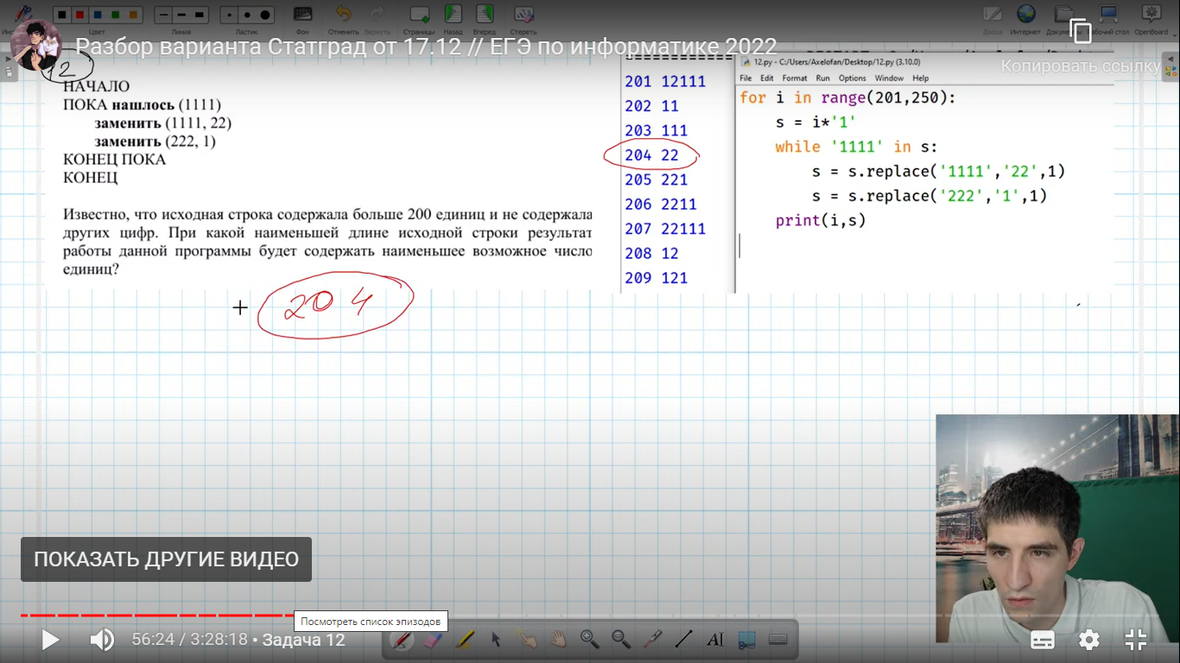Go to previous page 'Назад'
The image size is (1180, 663).
(x=453, y=16)
